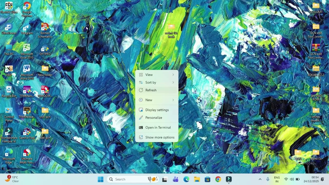The image size is (329, 185).
Task: Open File Explorer from the taskbar
Action: coord(197,179)
